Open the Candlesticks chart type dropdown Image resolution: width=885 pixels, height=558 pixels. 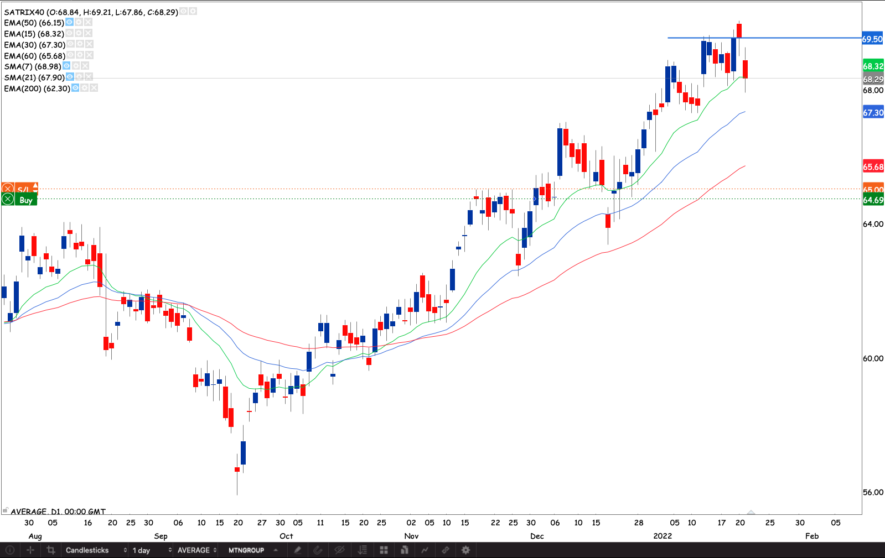(96, 550)
